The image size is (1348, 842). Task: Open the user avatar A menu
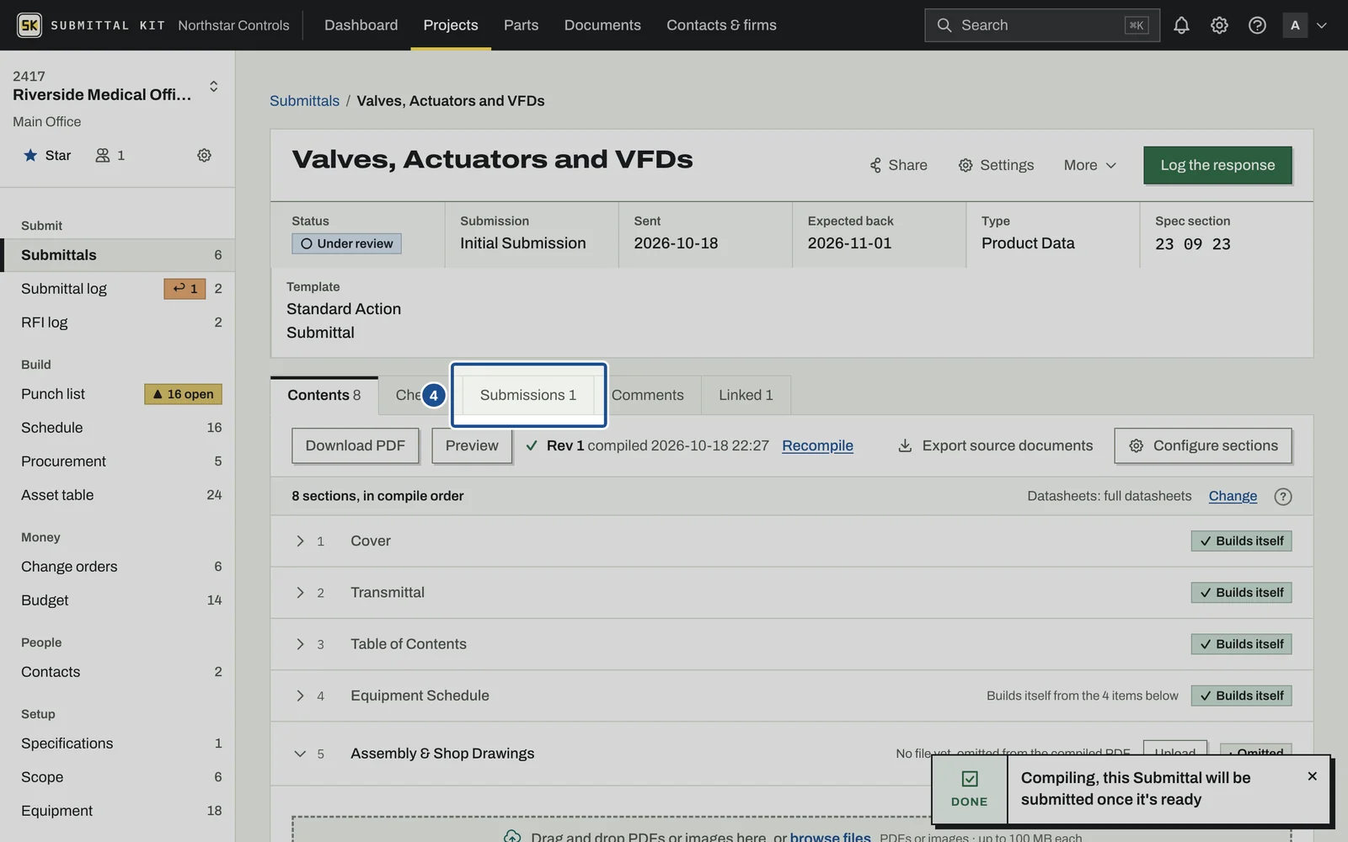(x=1304, y=25)
